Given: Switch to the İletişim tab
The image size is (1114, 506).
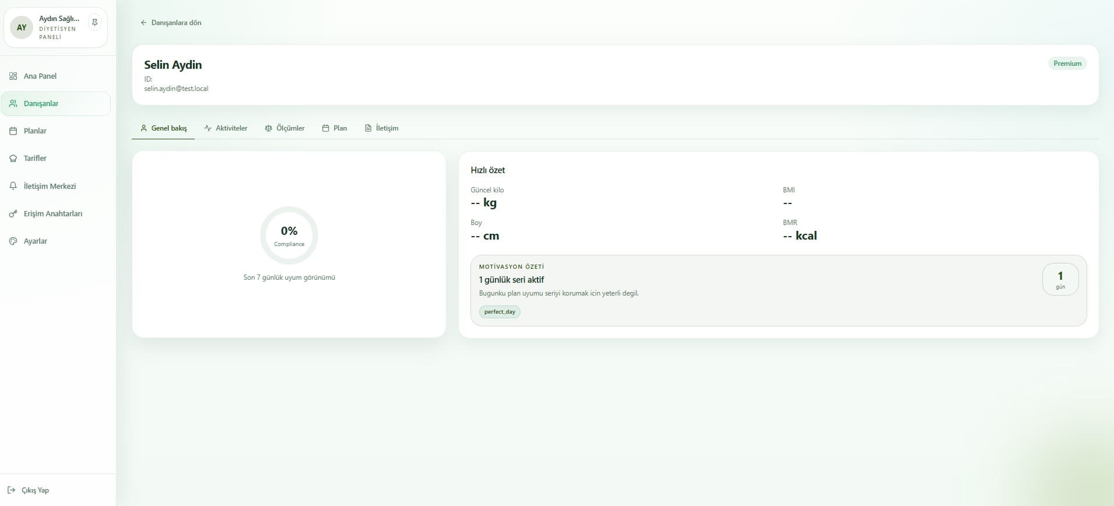Looking at the screenshot, I should tap(381, 128).
